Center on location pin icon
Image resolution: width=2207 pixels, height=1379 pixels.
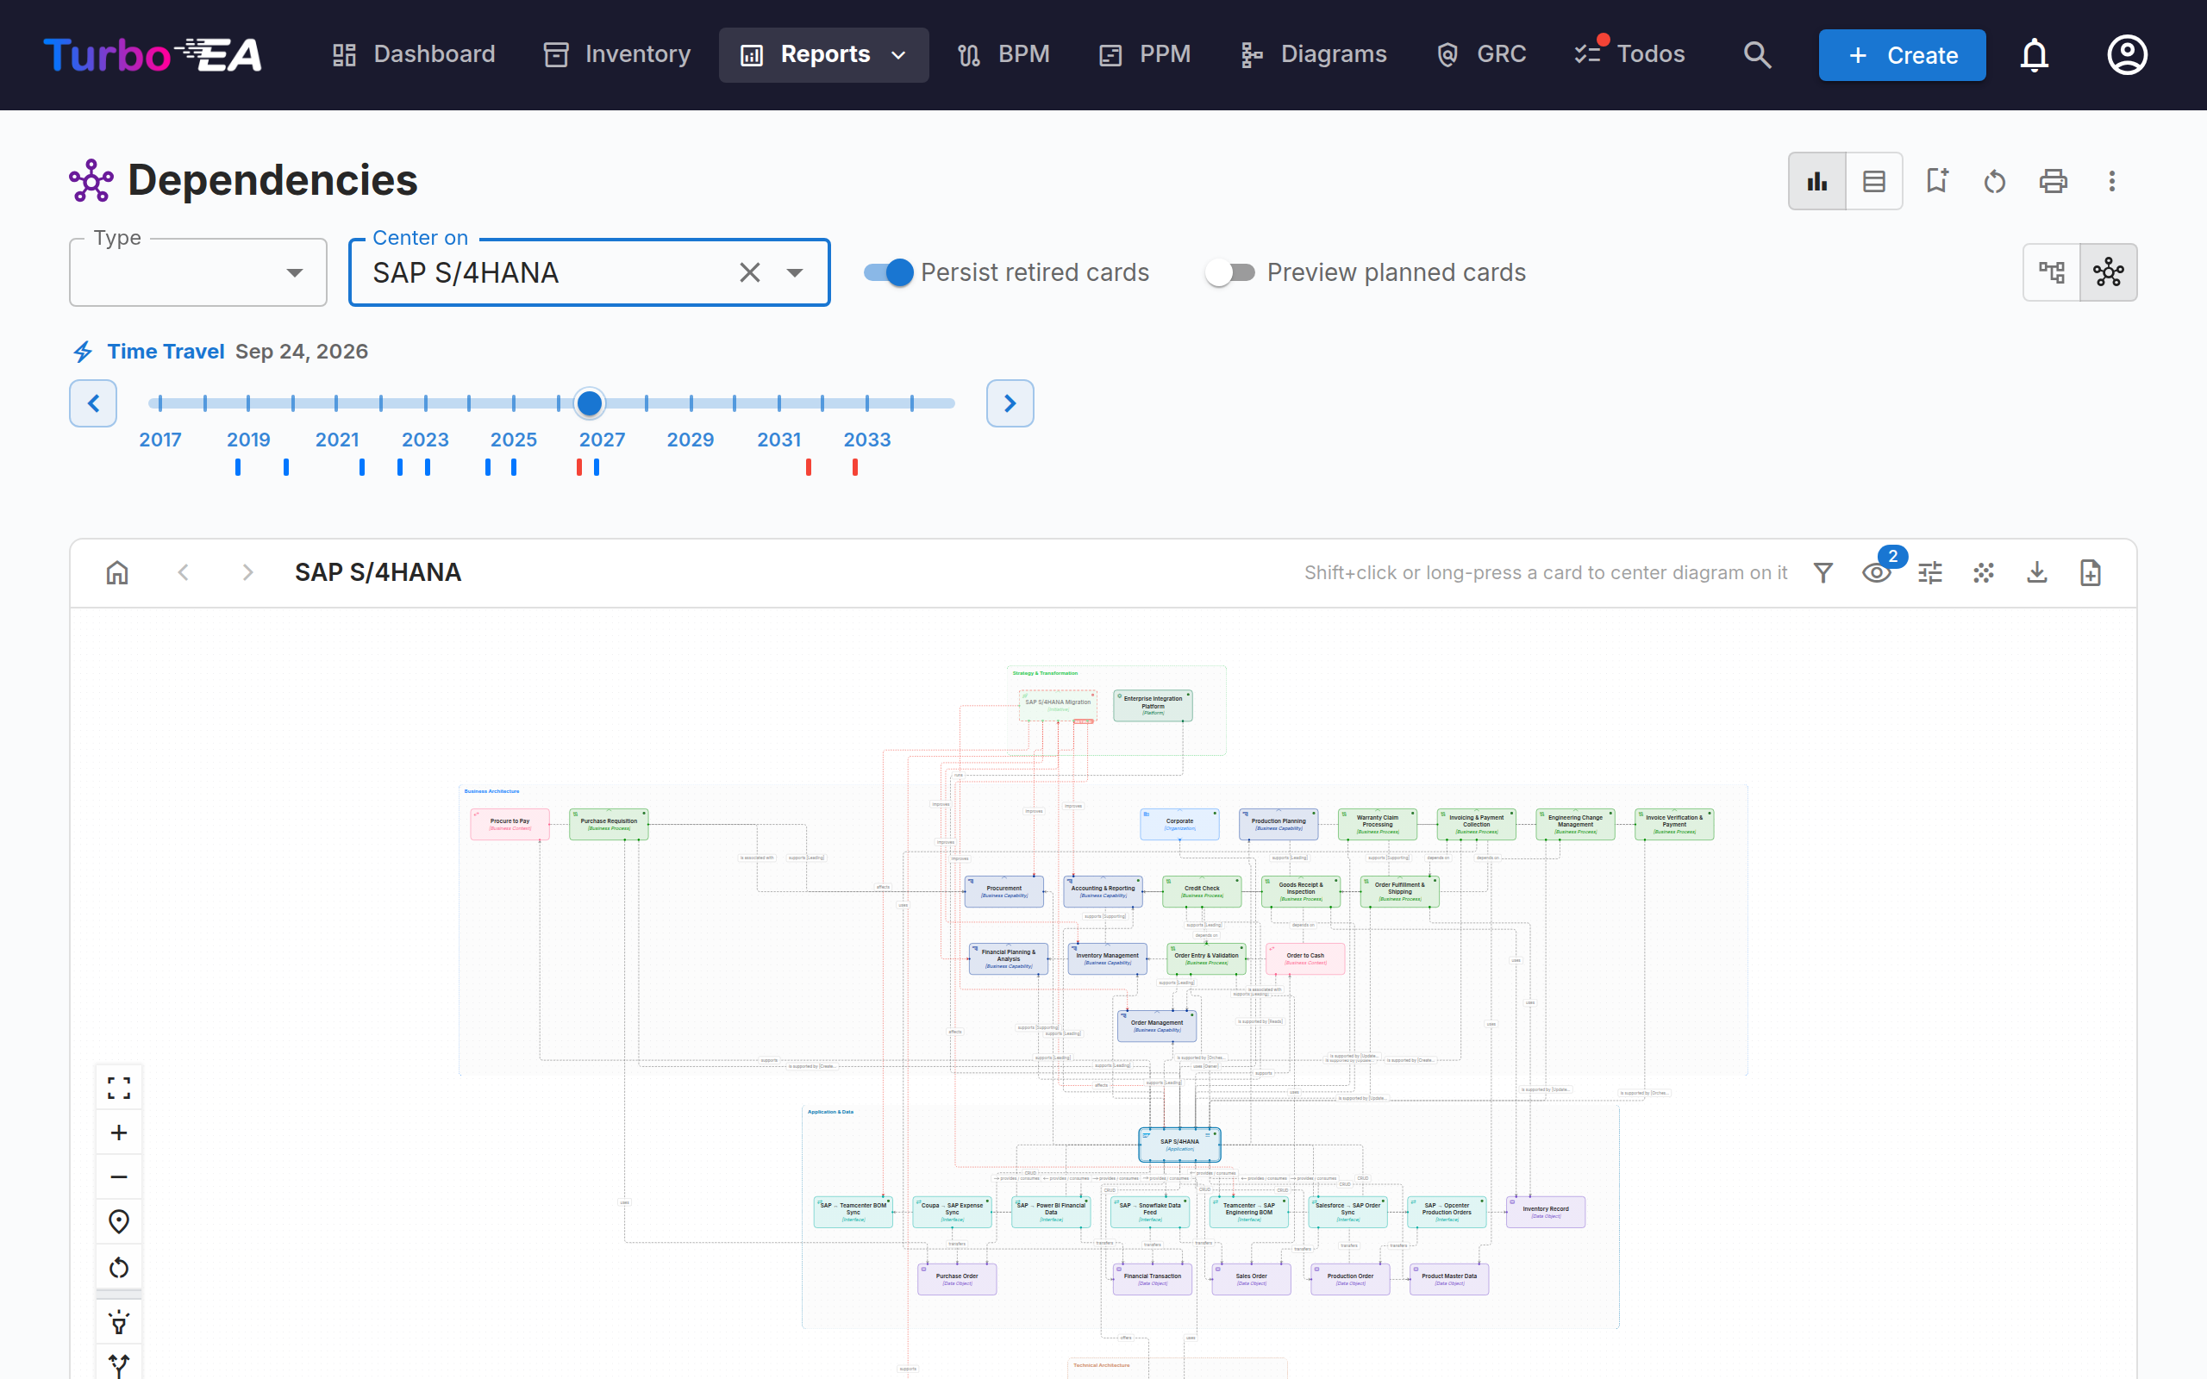pos(119,1222)
